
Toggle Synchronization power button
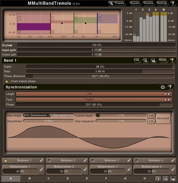point(163,87)
